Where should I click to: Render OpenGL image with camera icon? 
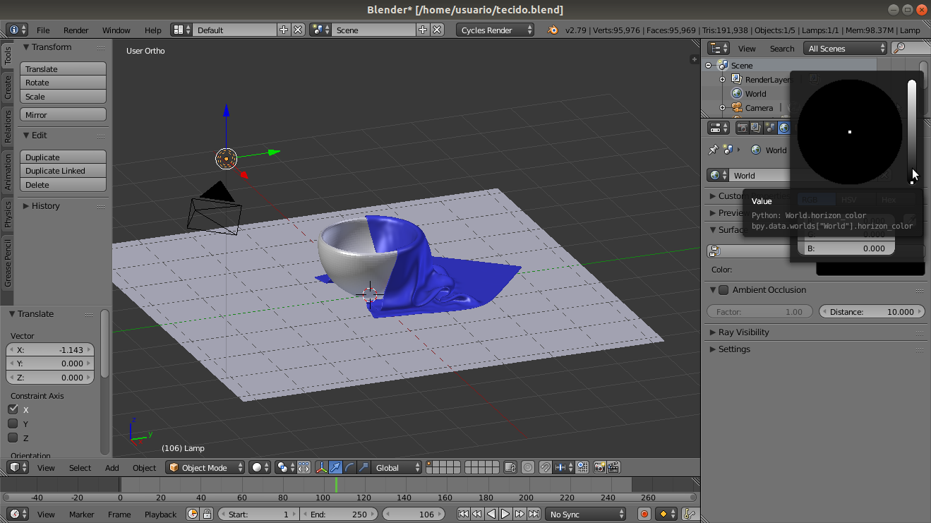600,467
